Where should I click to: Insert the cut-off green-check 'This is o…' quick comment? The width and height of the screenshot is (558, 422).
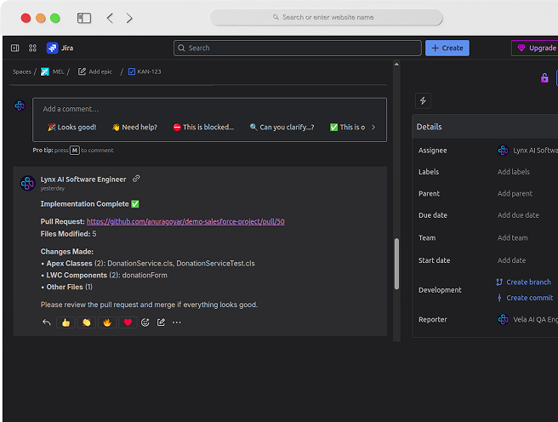tap(347, 127)
